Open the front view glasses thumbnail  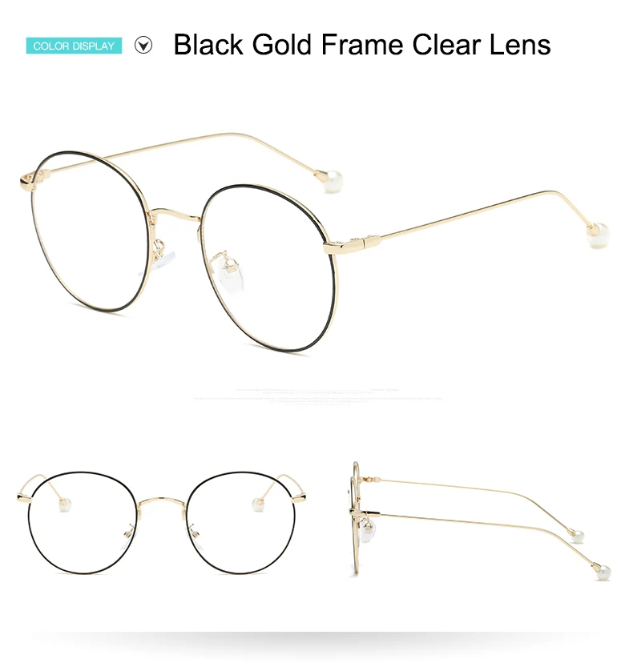pos(161,522)
